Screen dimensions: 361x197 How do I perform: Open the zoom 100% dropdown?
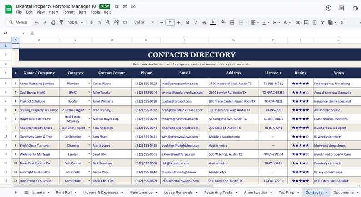[75, 23]
